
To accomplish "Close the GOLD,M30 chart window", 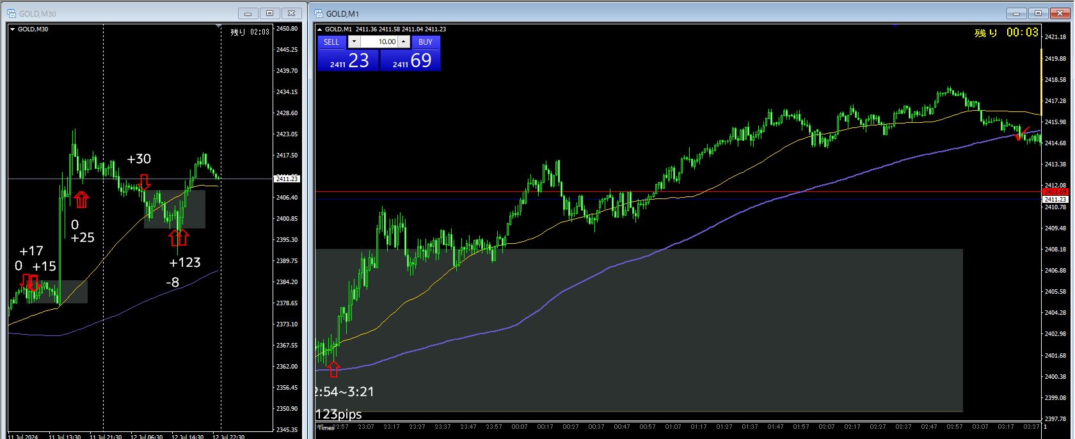I will (x=291, y=13).
